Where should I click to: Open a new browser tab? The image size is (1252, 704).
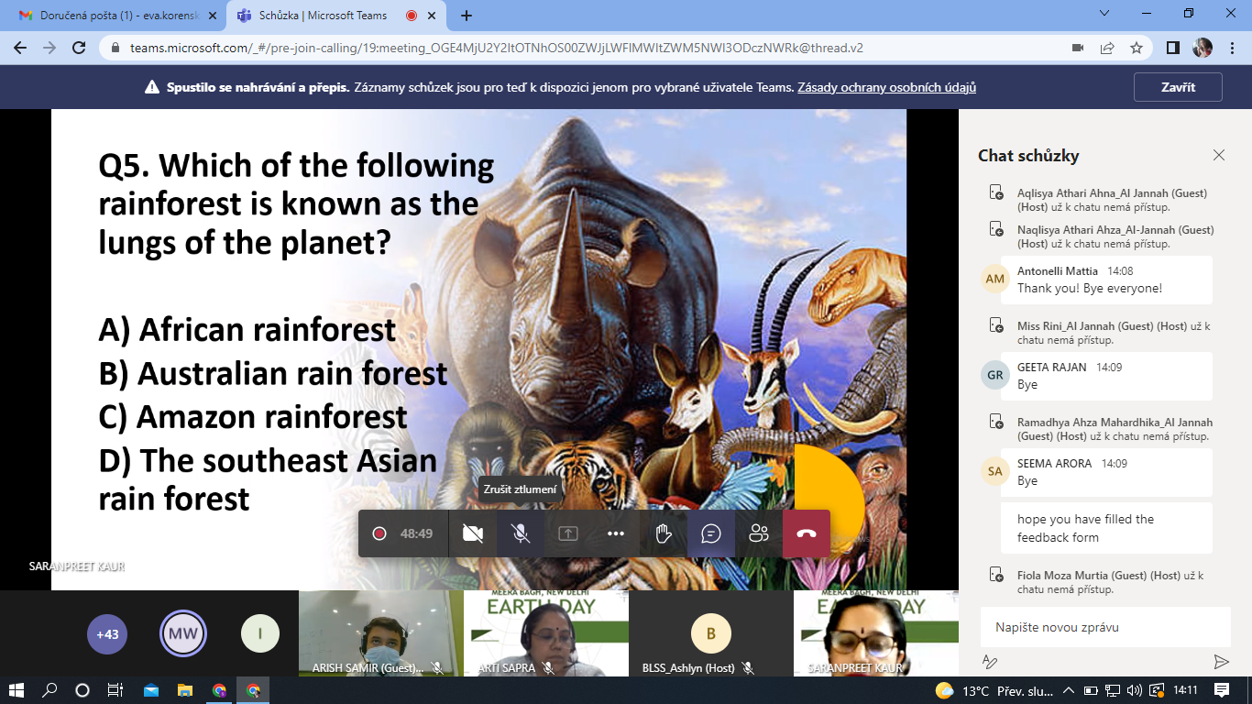[467, 16]
